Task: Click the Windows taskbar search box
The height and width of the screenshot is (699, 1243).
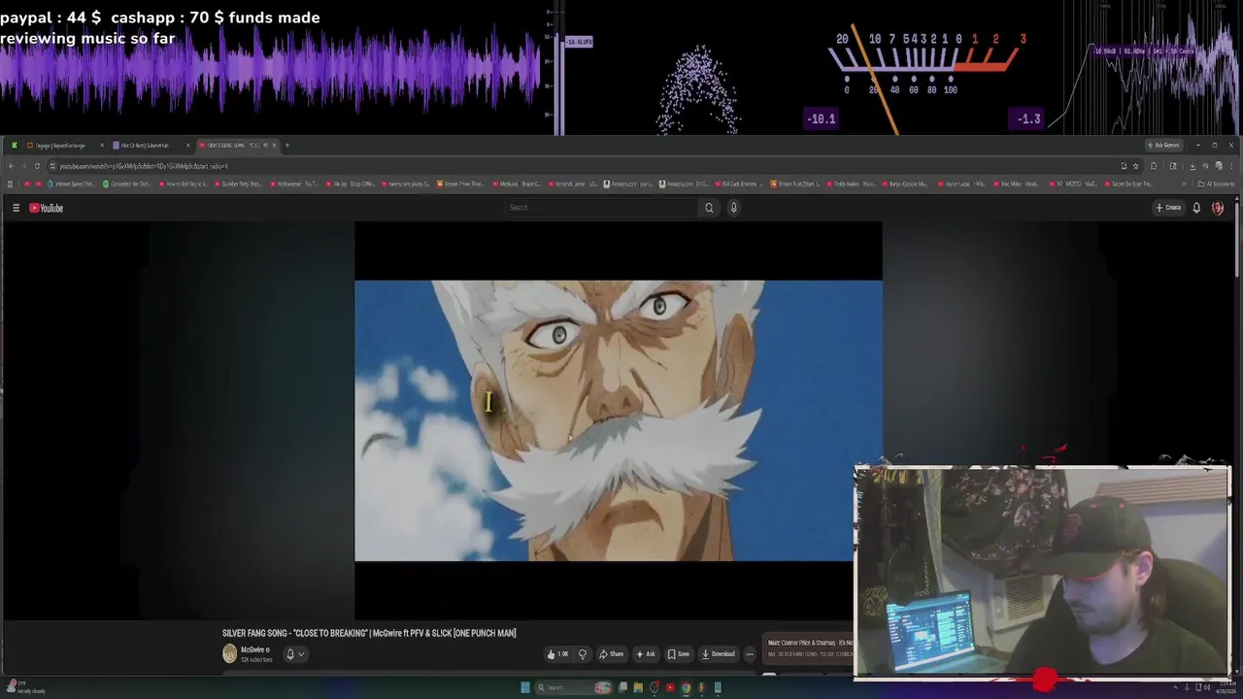Action: [573, 687]
